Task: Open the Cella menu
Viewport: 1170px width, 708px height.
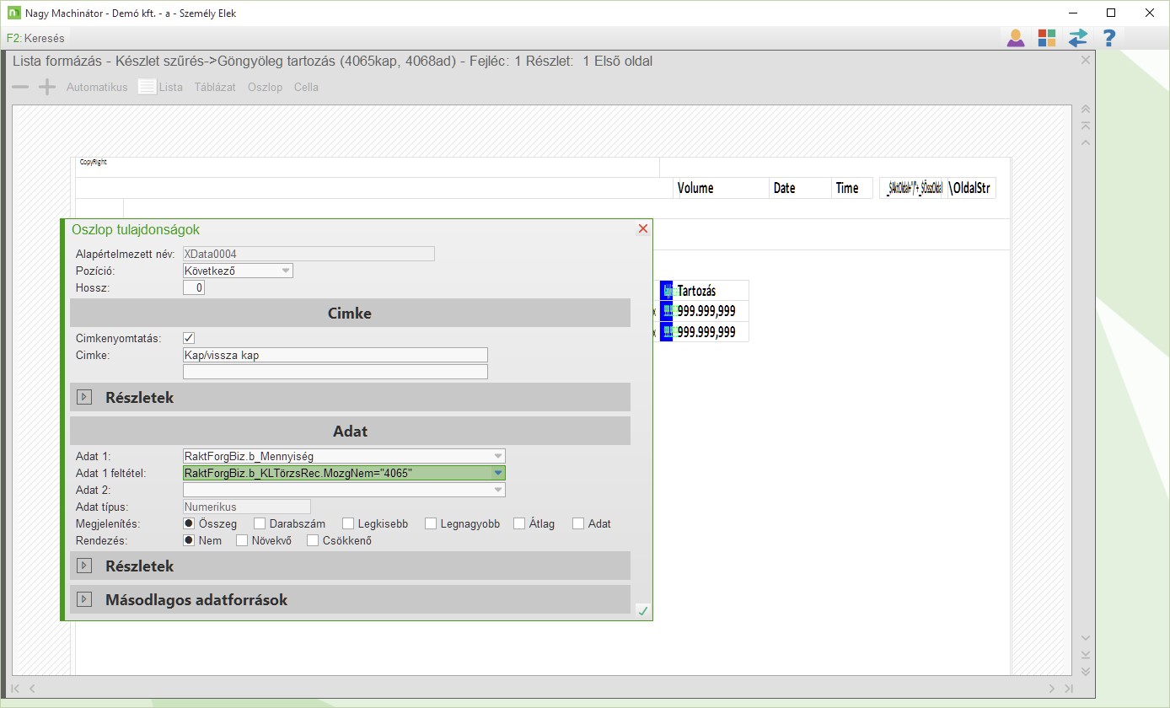Action: pyautogui.click(x=306, y=87)
